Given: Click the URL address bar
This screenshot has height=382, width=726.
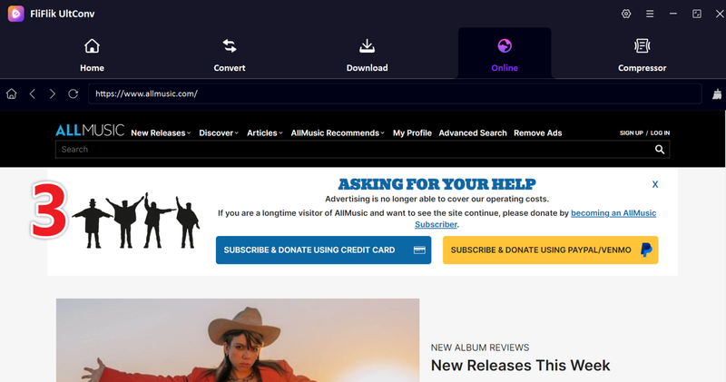Looking at the screenshot, I should coord(395,93).
